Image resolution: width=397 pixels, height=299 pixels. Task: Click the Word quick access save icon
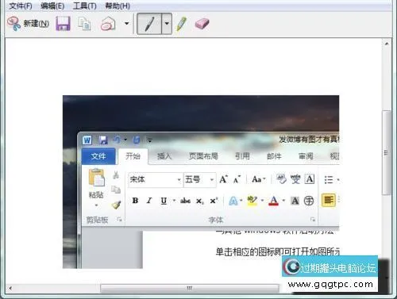tap(103, 140)
